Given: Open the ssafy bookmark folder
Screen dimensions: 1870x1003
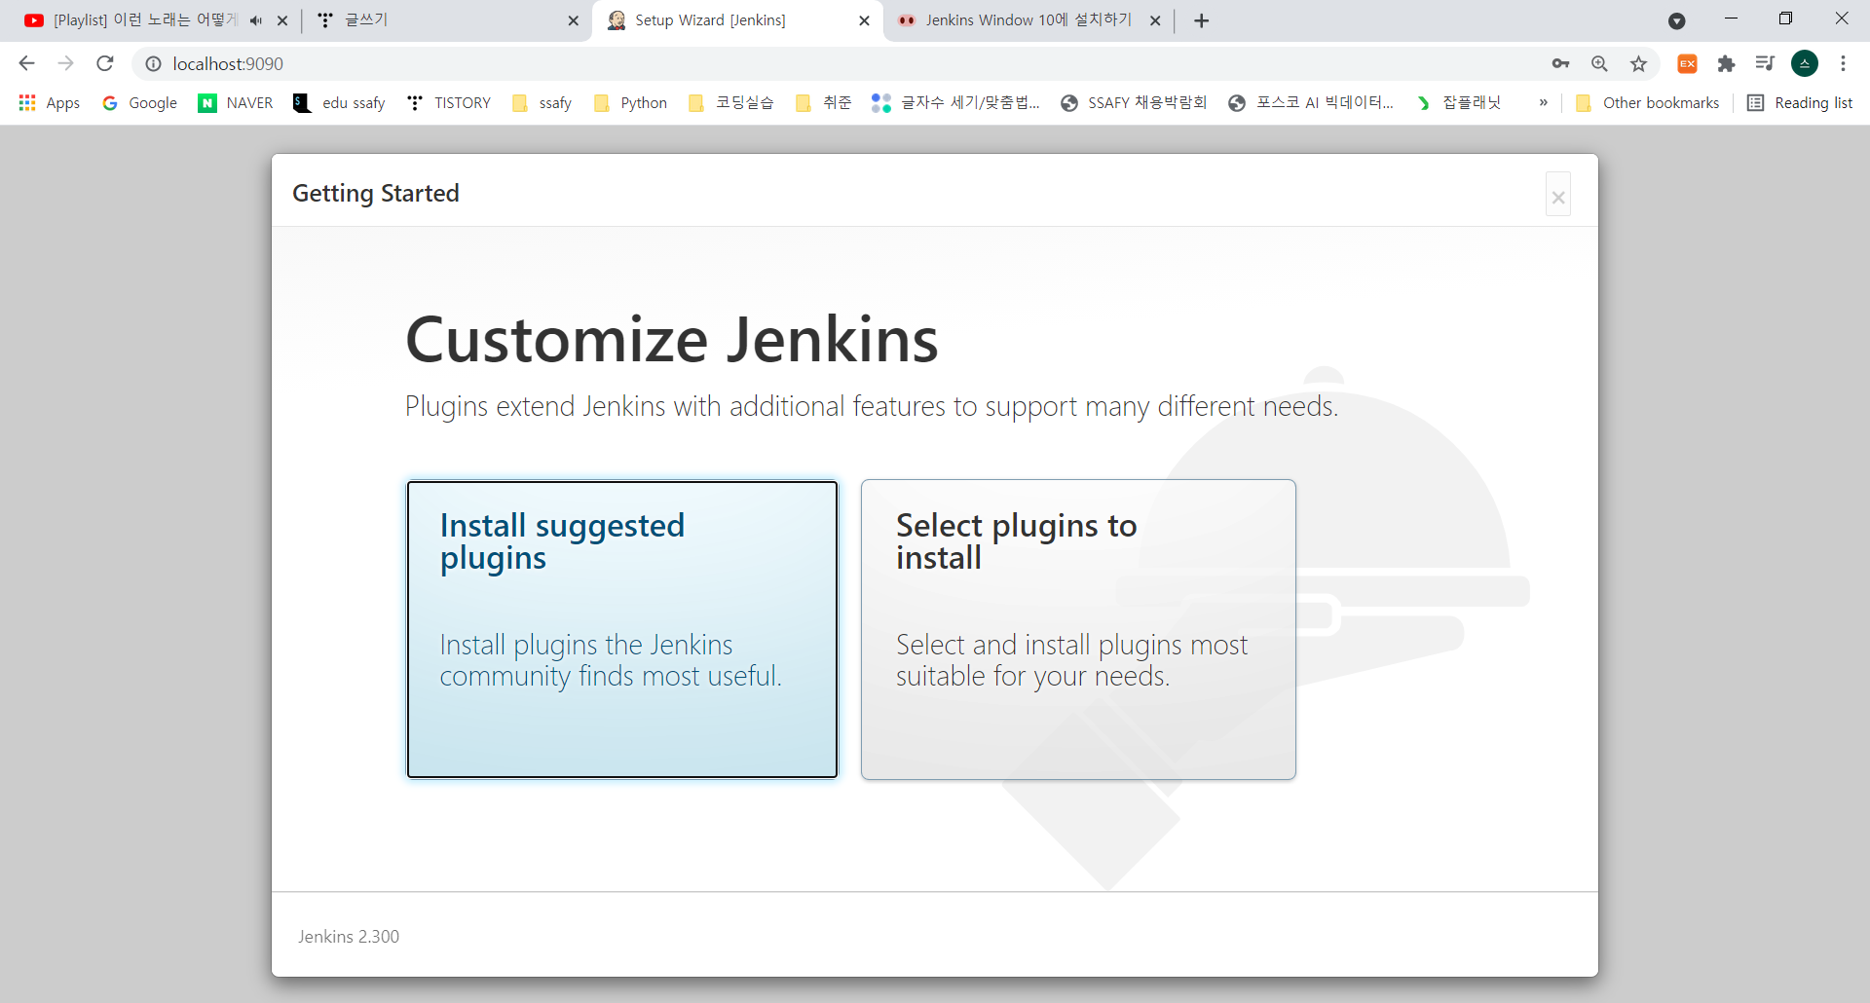Looking at the screenshot, I should (x=542, y=102).
